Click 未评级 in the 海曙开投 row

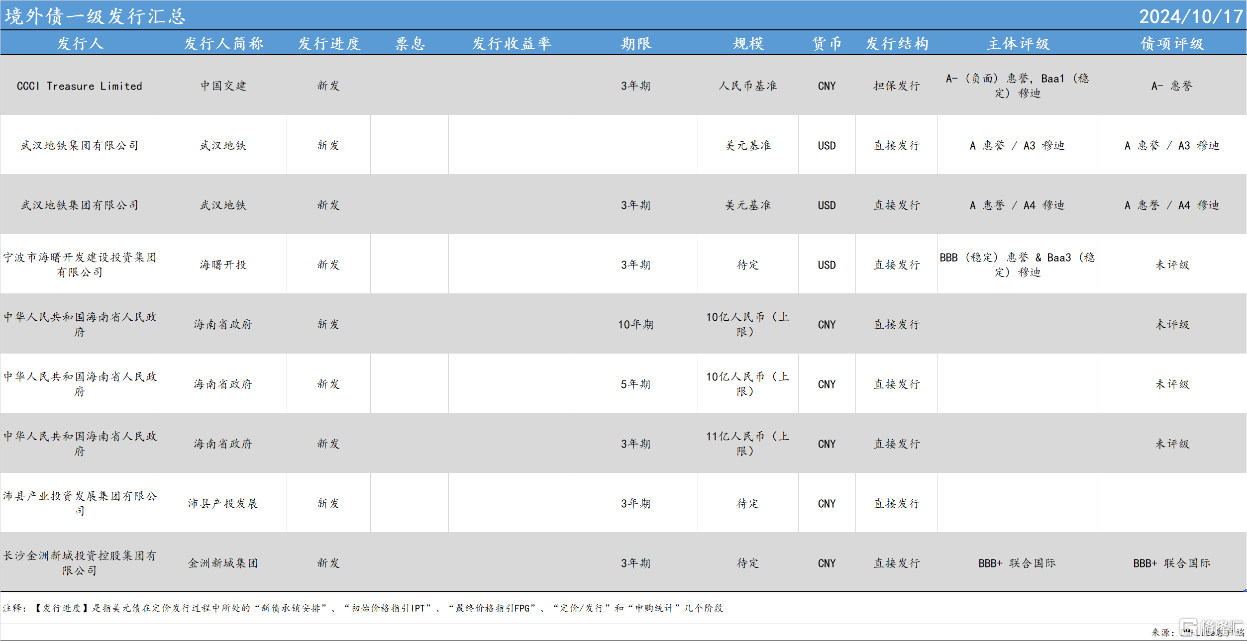point(1172,265)
